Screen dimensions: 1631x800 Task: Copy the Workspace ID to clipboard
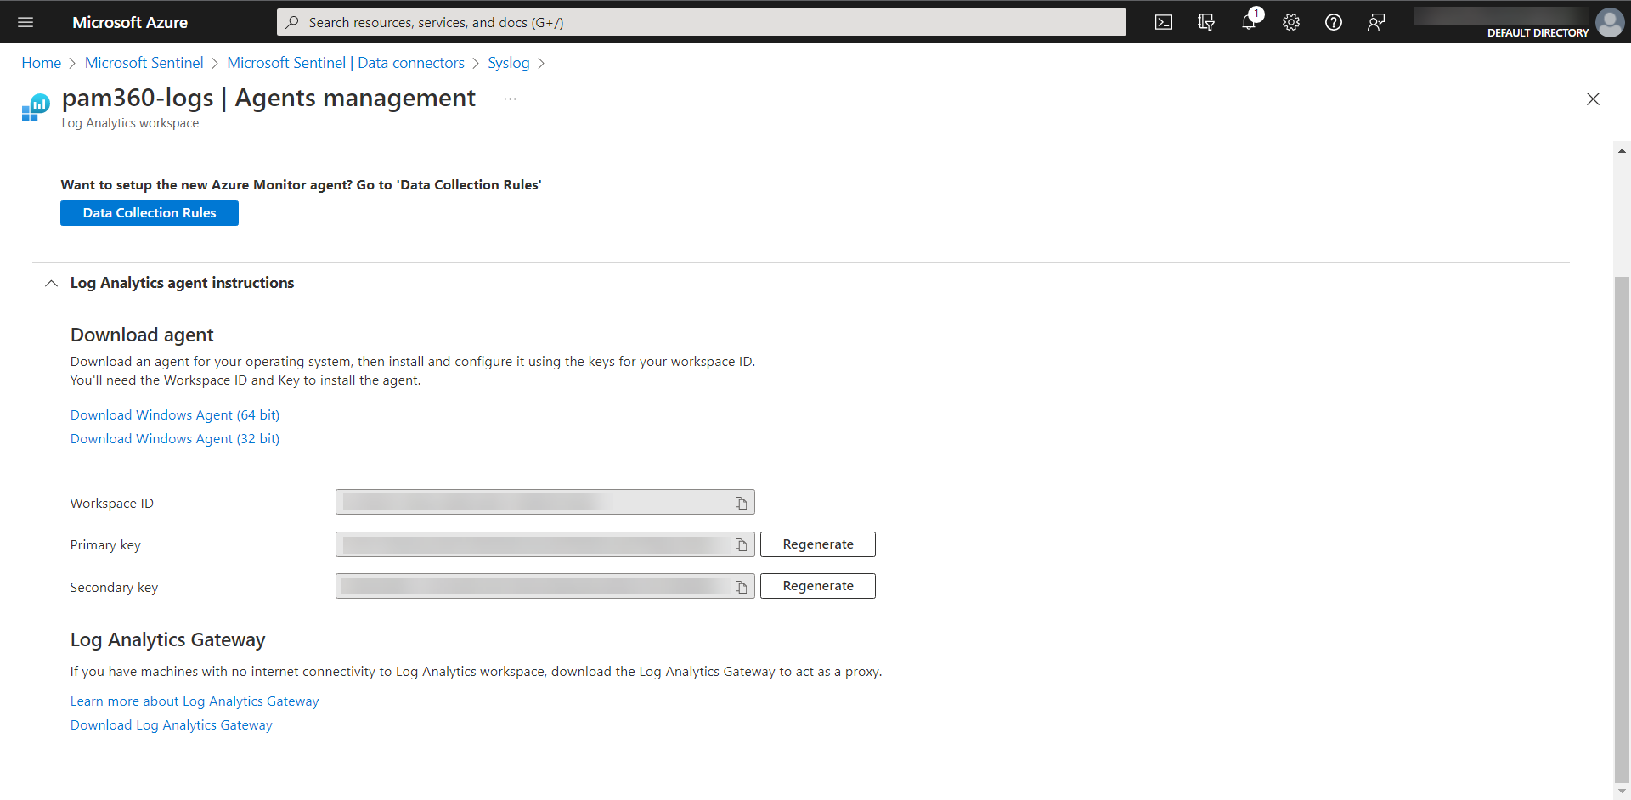(741, 504)
